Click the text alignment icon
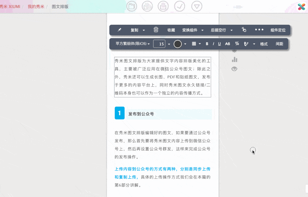The image size is (308, 197). [194, 44]
